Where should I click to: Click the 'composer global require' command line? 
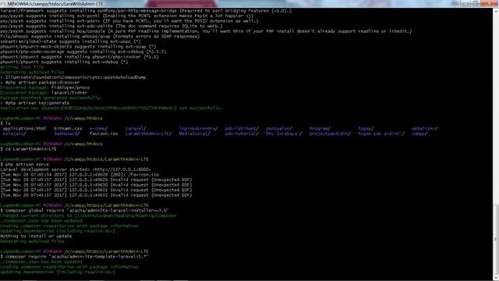pyautogui.click(x=84, y=211)
